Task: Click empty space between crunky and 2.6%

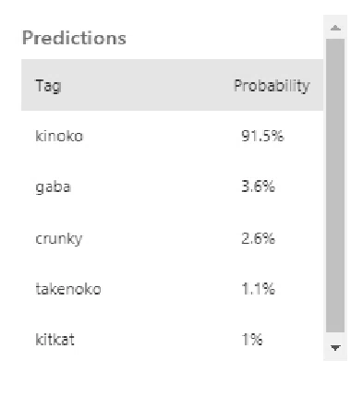Action: pyautogui.click(x=162, y=238)
